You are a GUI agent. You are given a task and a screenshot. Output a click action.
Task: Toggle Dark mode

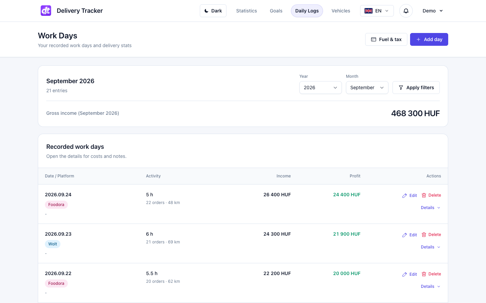[213, 11]
